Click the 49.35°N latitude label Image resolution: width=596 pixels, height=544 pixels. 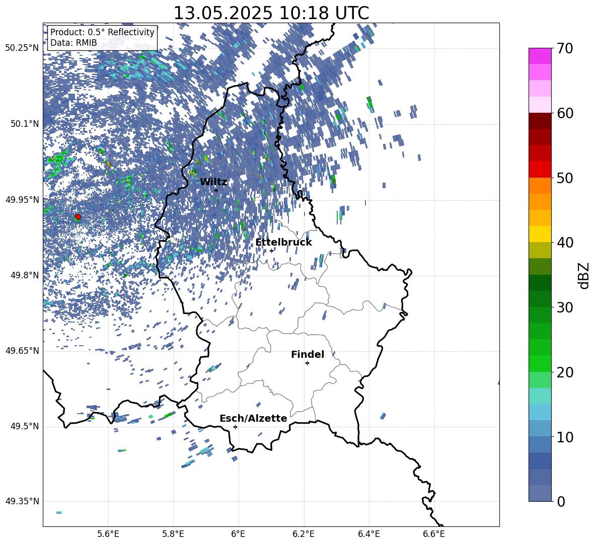tap(22, 501)
